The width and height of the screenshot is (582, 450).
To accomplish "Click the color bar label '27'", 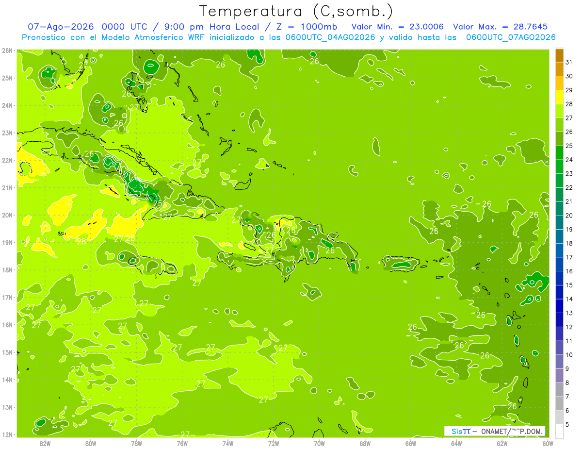I will click(569, 118).
